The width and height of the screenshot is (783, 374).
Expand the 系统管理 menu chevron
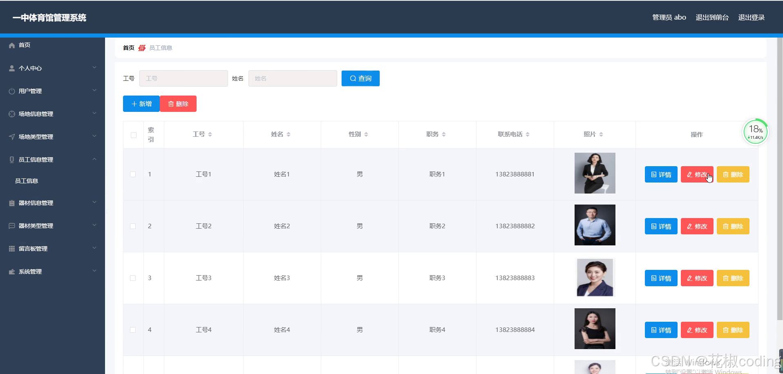94,271
